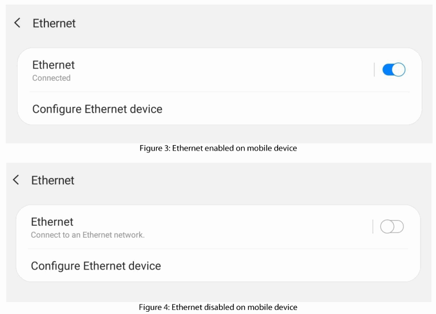Screen dimensions: 436x314
Task: Click the divider line below the Connected status
Action: (x=219, y=92)
